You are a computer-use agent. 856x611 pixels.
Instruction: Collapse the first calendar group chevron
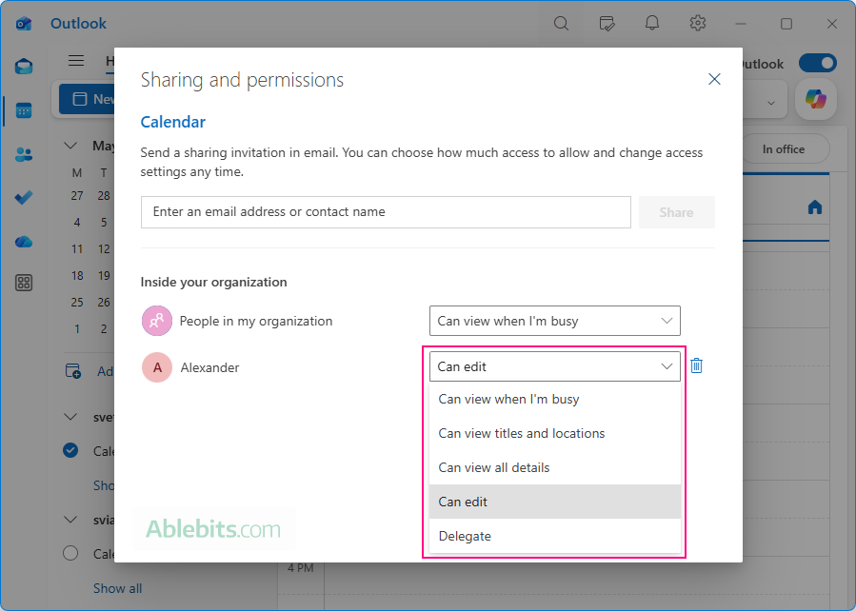[x=70, y=418]
